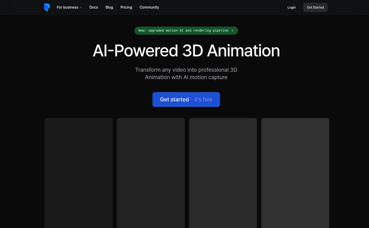The height and width of the screenshot is (228, 369).
Task: Open the Docs page
Action: [94, 7]
